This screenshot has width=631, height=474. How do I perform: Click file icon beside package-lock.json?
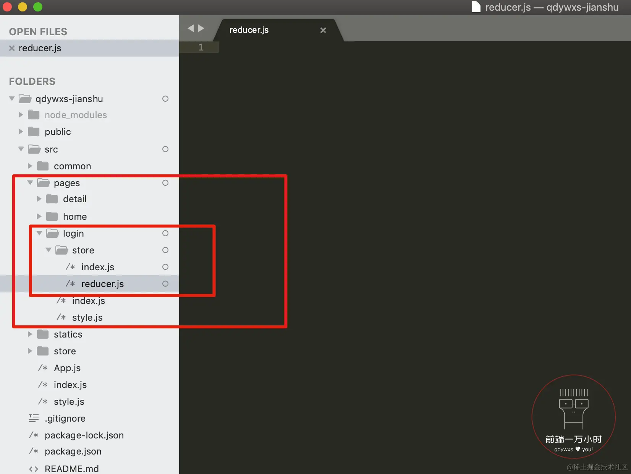point(34,435)
